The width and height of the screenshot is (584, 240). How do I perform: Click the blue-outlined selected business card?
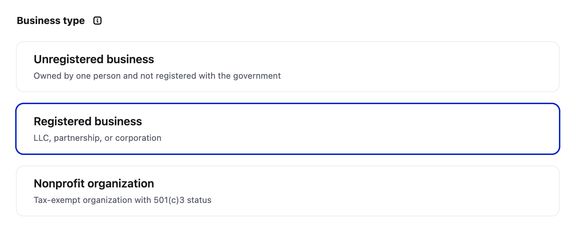[x=288, y=129]
